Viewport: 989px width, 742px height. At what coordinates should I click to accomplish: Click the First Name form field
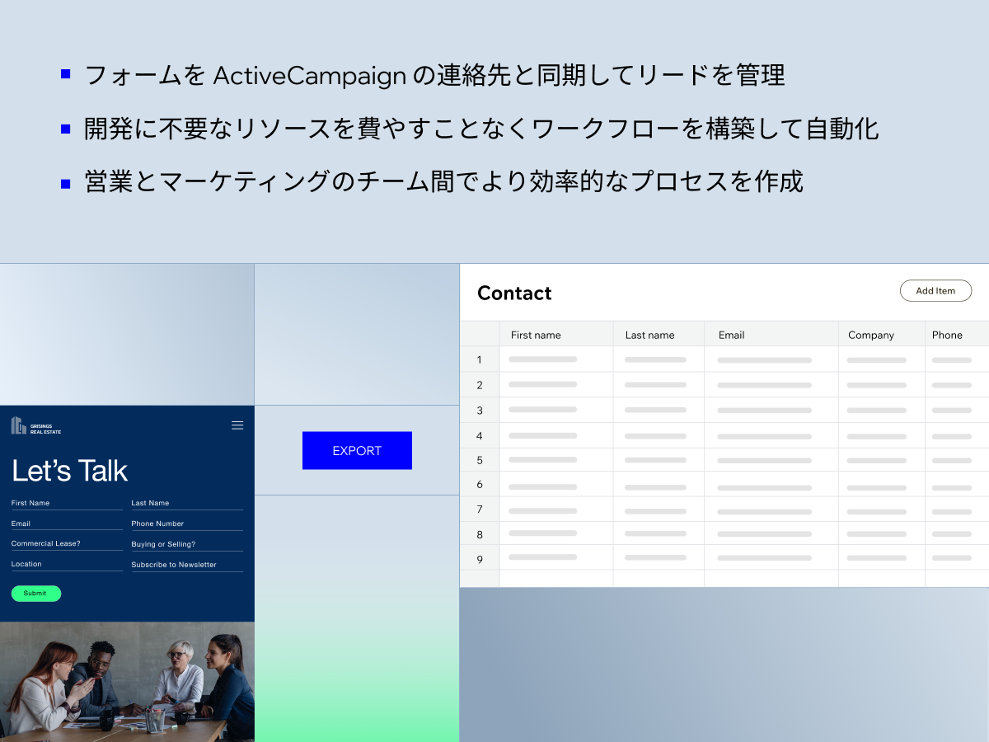click(x=67, y=504)
